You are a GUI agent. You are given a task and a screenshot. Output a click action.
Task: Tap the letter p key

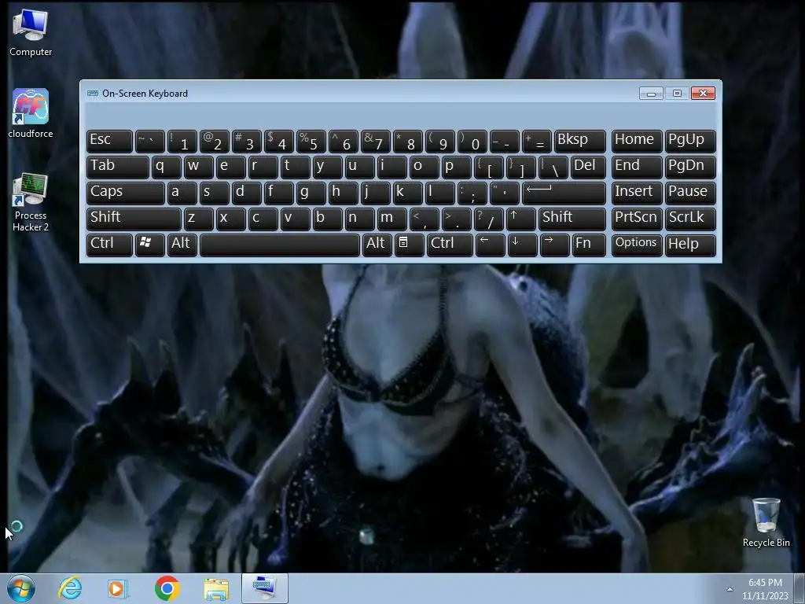[457, 167]
